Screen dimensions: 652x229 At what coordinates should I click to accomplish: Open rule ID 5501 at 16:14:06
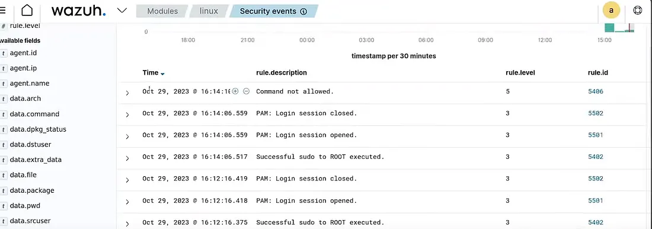(x=596, y=135)
